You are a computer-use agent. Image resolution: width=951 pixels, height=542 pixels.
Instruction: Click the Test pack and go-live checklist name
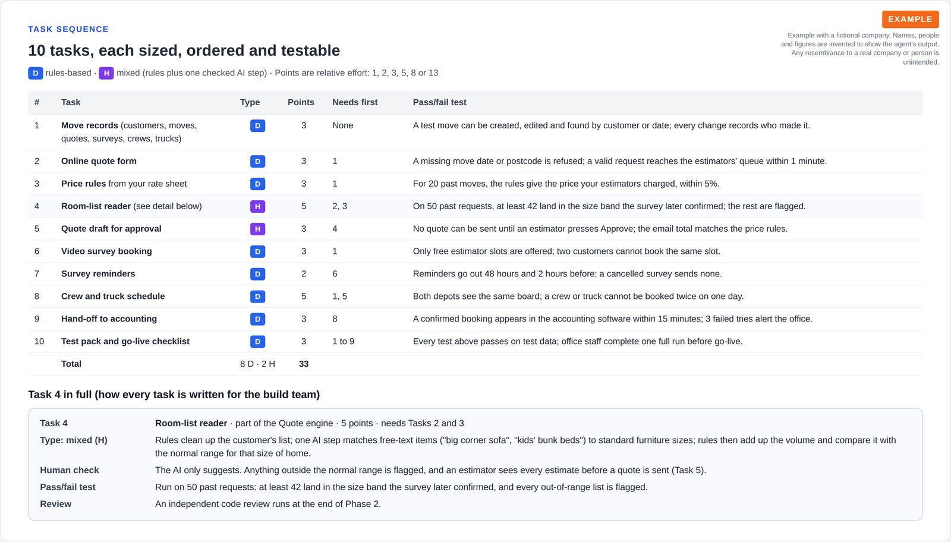point(125,341)
